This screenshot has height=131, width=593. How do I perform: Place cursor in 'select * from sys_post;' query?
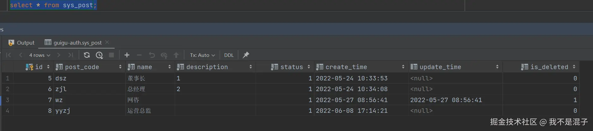pyautogui.click(x=53, y=5)
